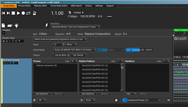Adjust the Diversity slider

tap(140, 50)
